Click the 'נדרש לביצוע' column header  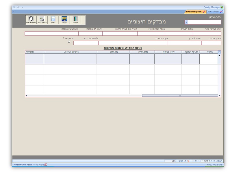[71, 52]
